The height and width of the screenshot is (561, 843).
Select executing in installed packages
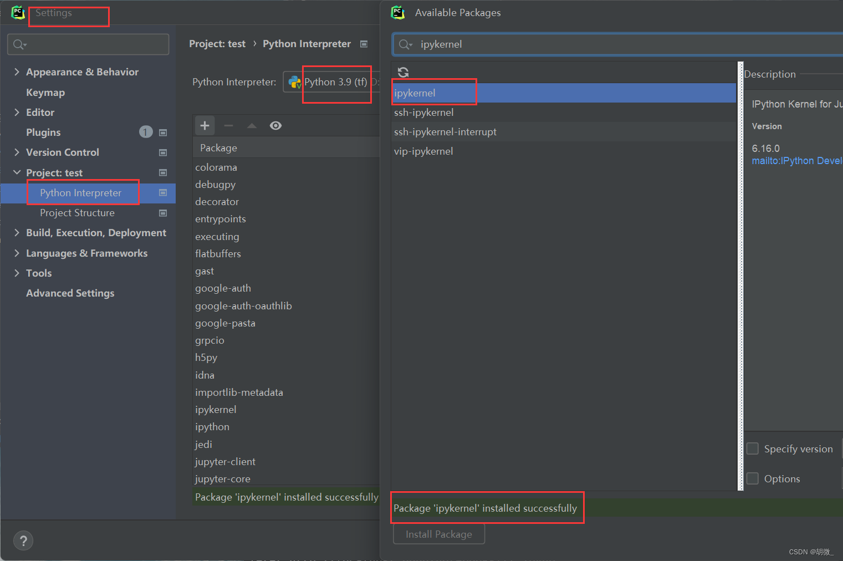coord(286,237)
